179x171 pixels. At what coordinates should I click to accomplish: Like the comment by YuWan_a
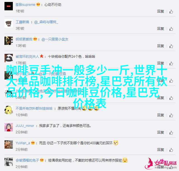(171, 150)
